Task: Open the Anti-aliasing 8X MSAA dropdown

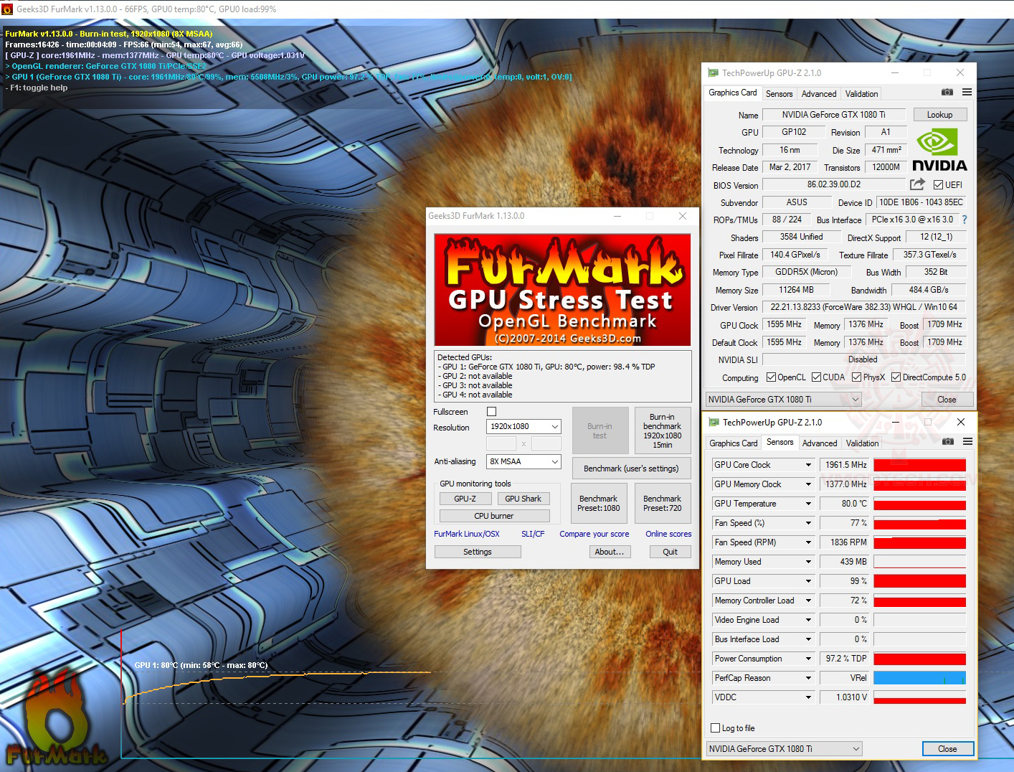Action: pos(523,461)
